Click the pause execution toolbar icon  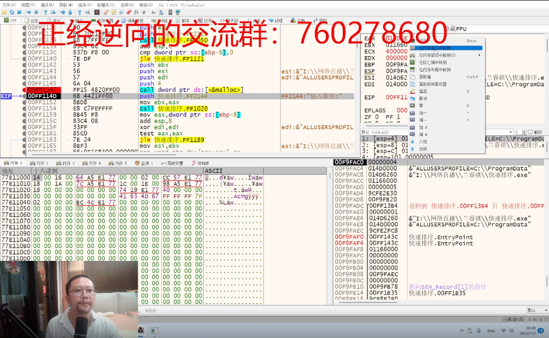(x=37, y=12)
